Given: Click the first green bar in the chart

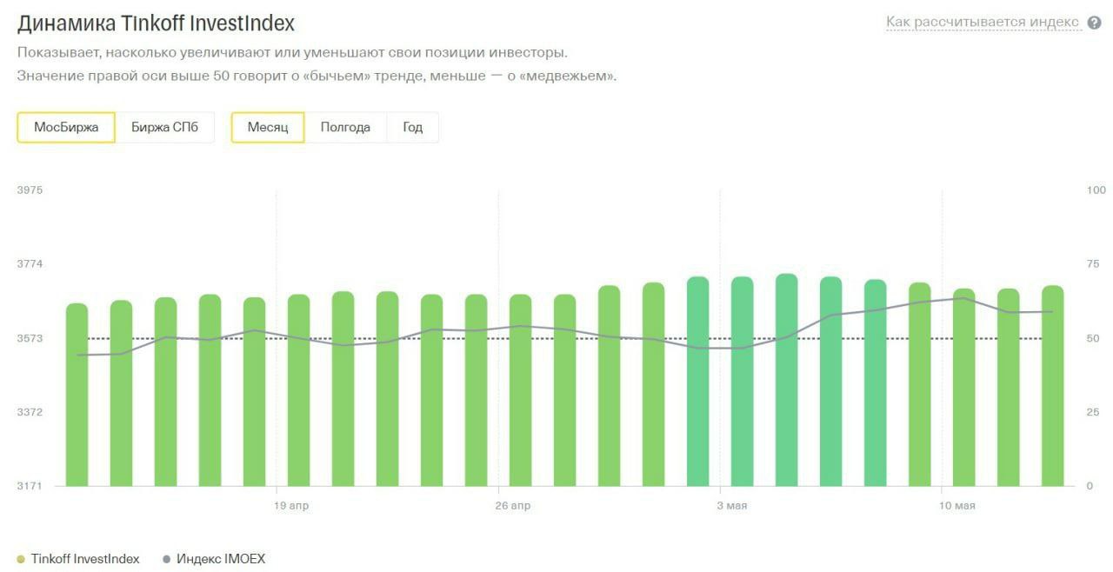Looking at the screenshot, I should [77, 396].
